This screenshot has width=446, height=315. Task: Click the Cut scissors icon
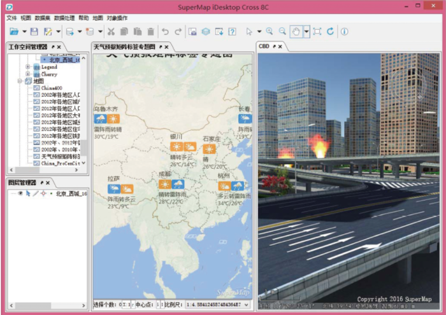(111, 32)
